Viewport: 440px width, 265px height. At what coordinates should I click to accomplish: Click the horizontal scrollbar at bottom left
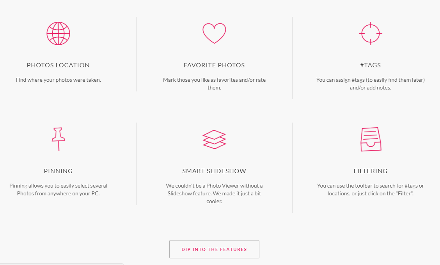coord(62,264)
